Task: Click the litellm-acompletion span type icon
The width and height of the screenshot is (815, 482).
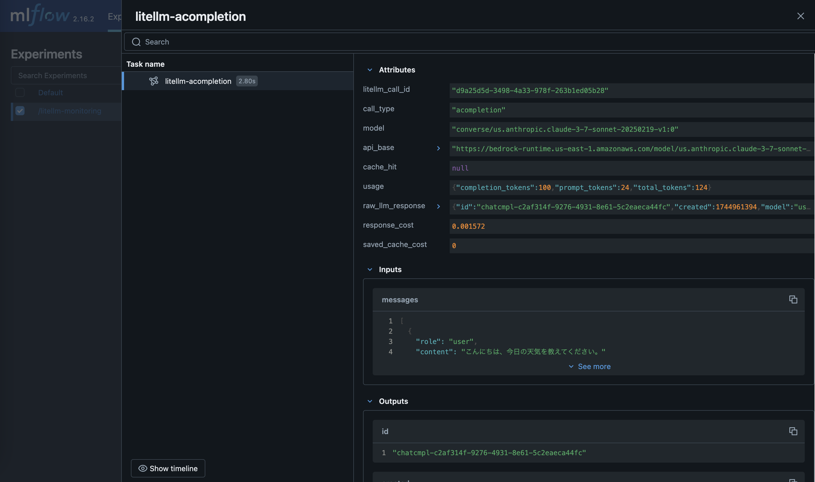Action: 154,81
